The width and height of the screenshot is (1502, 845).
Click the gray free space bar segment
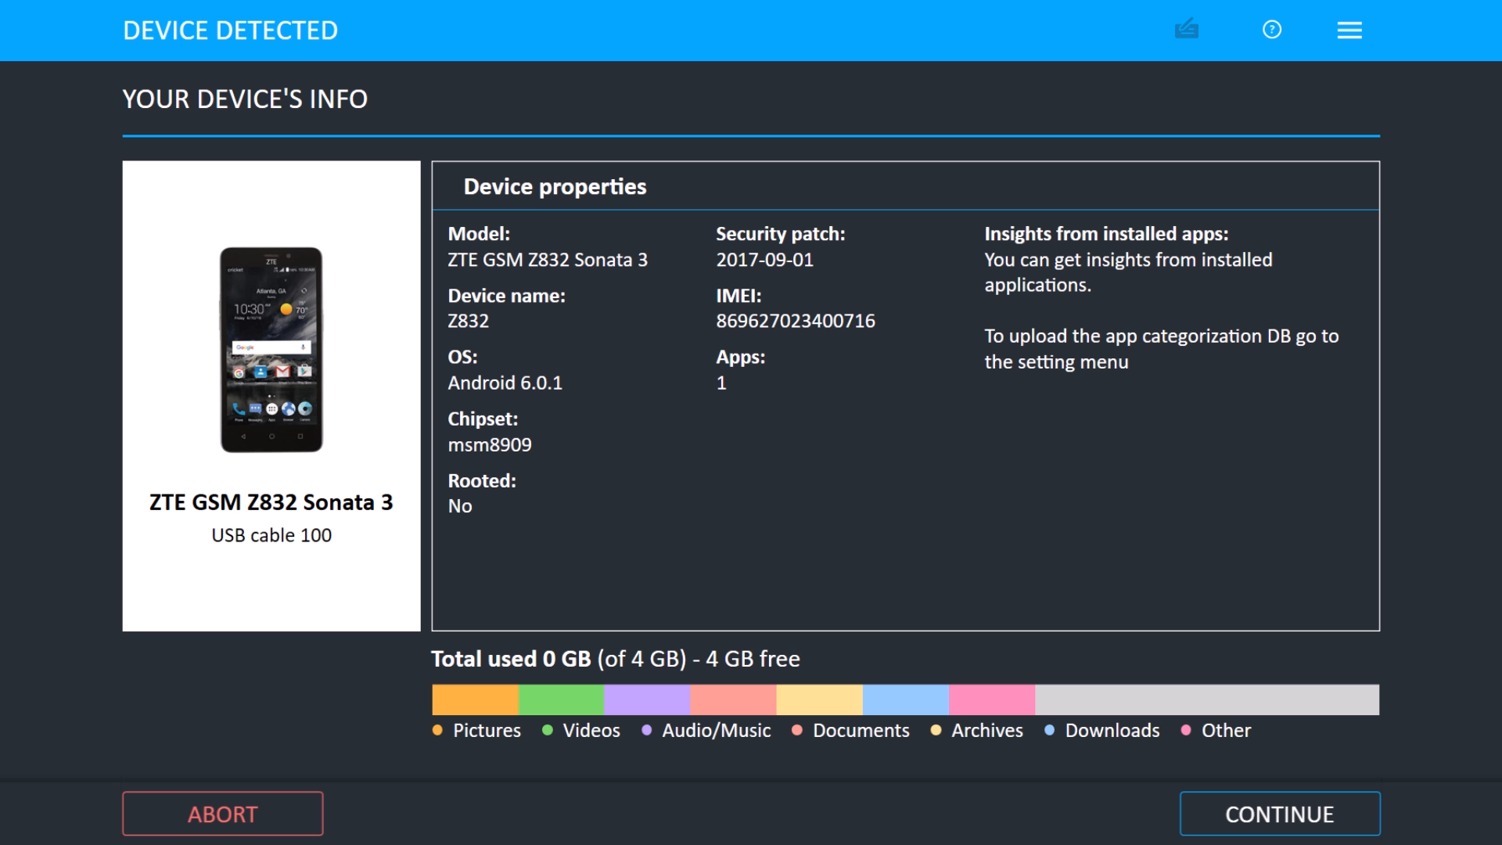1206,699
